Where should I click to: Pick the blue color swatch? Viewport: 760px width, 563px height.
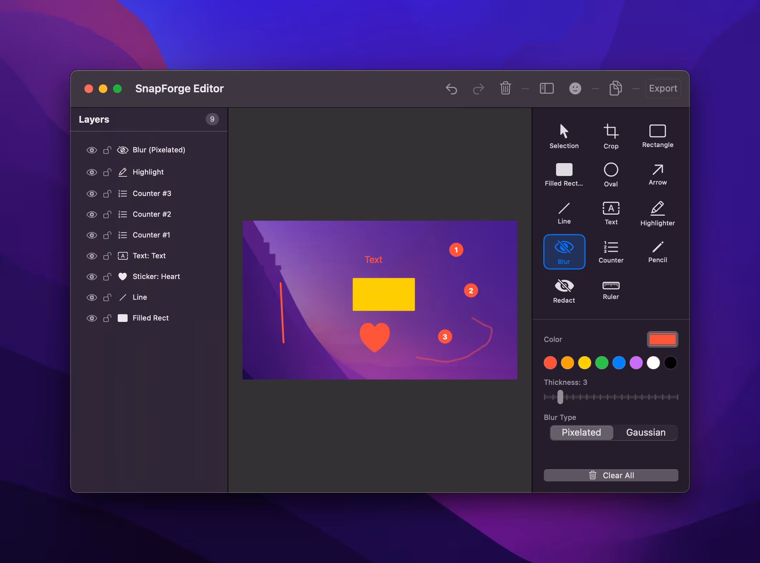pos(619,363)
